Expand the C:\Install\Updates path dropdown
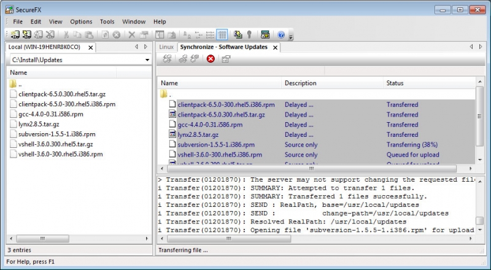Viewport: 491px width, 270px height. pyautogui.click(x=147, y=60)
